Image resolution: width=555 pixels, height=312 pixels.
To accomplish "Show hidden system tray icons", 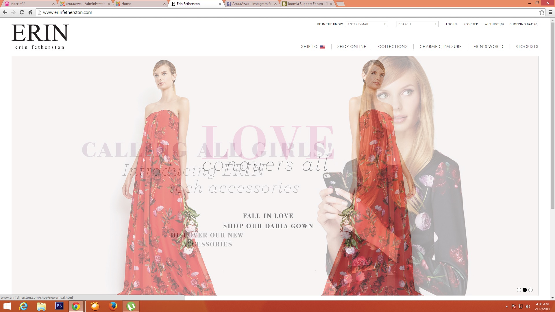I will 507,307.
